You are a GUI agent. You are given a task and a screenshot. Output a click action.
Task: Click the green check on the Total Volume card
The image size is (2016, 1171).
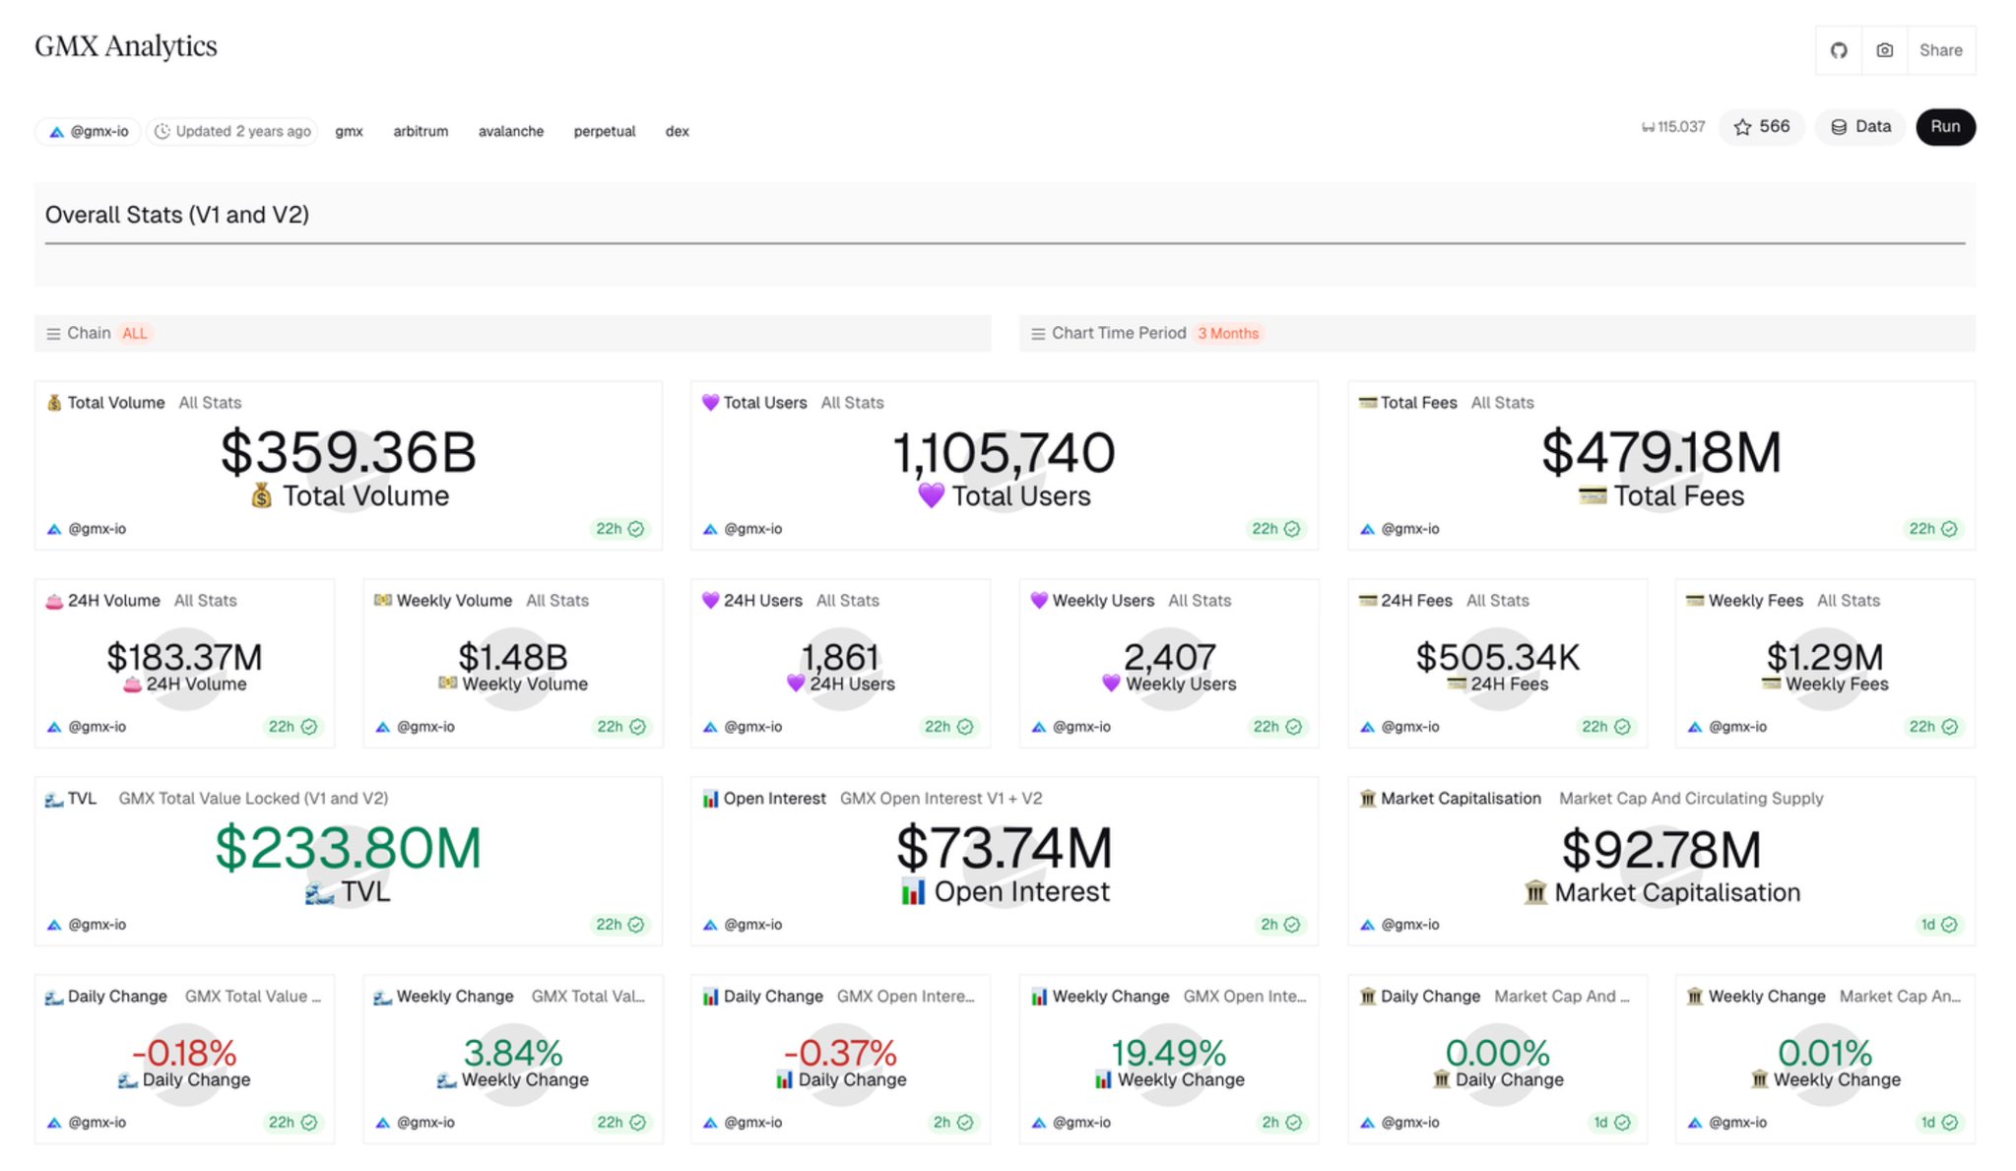(636, 529)
